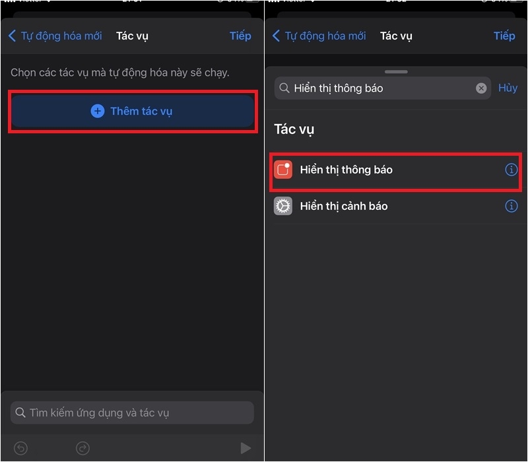Select the Hiển thị thông báo action
Viewport: 528px width, 462px height.
395,170
